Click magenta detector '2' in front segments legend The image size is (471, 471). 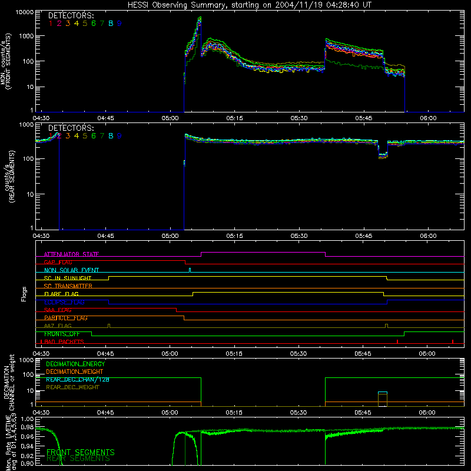click(x=59, y=24)
